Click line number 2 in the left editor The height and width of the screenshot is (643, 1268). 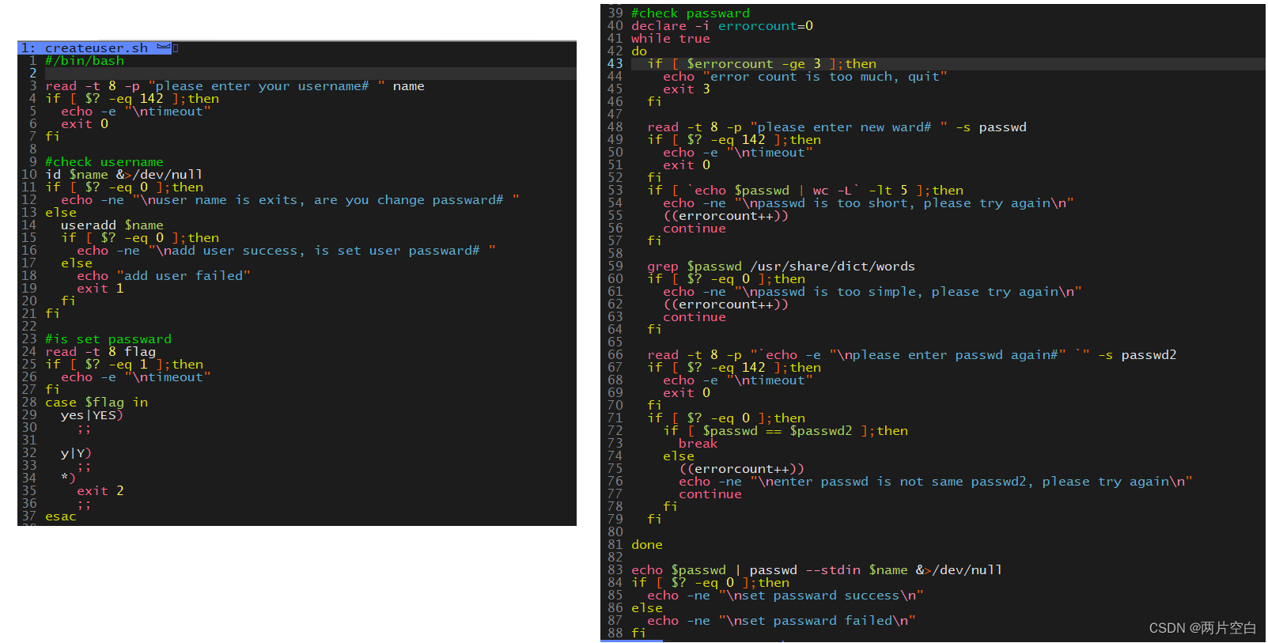[x=33, y=74]
